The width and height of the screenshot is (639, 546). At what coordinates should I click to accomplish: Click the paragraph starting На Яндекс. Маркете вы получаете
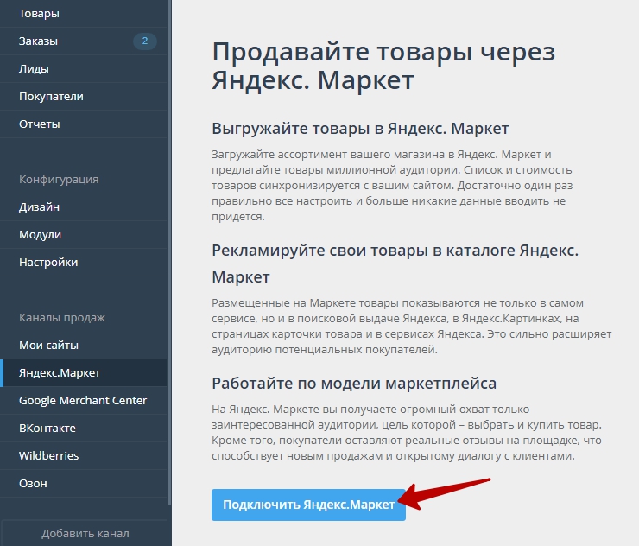pos(407,433)
